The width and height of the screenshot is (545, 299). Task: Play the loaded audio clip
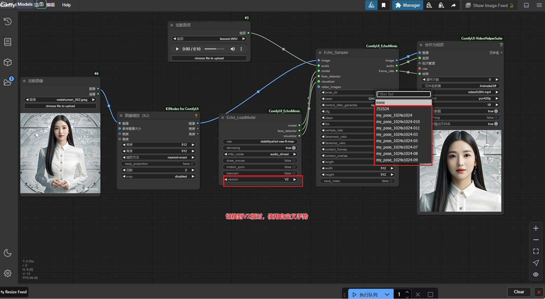pyautogui.click(x=177, y=49)
